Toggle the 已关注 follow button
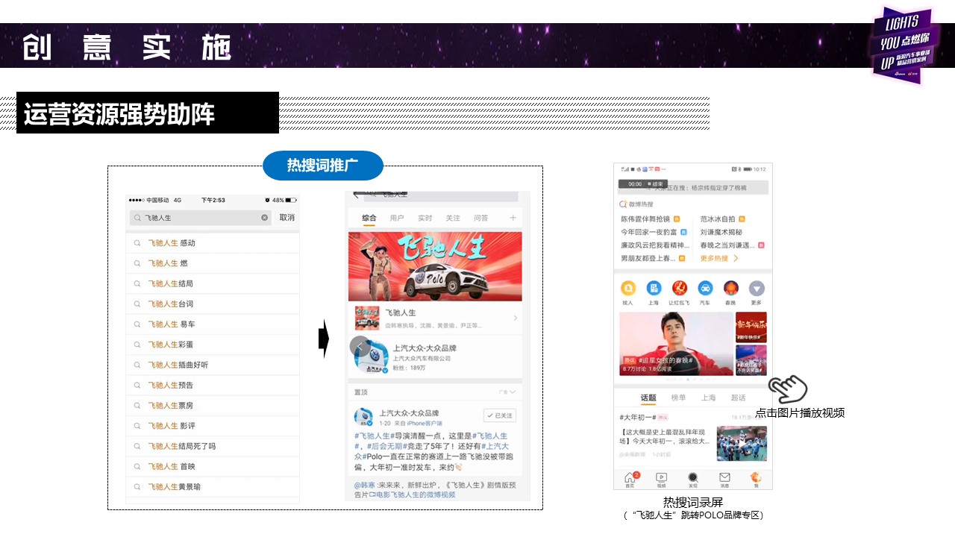Screen dimensions: 955x537 tap(500, 415)
